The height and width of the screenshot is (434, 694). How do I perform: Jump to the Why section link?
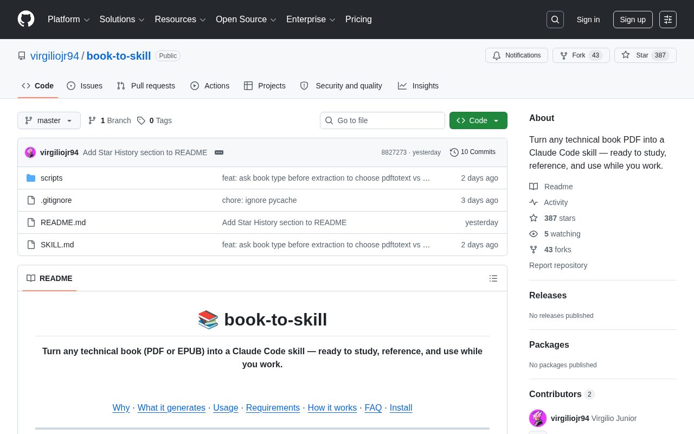(x=121, y=407)
